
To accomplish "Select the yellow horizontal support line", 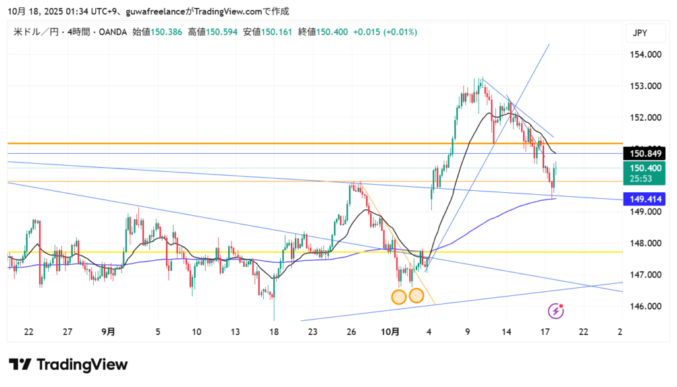I will point(198,252).
